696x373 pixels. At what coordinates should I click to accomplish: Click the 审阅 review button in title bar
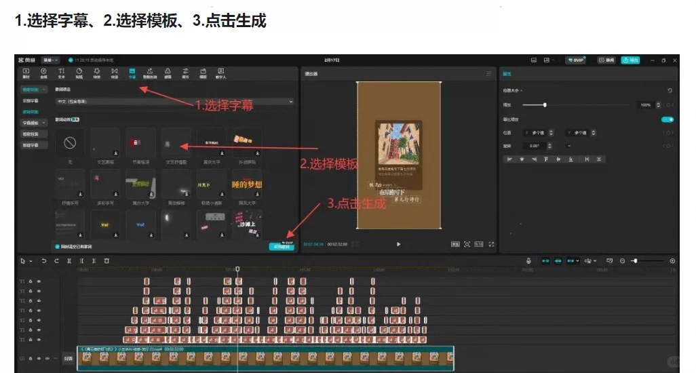(606, 60)
